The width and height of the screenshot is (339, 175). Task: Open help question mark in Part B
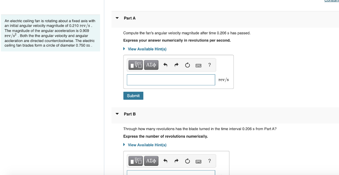coord(209,161)
